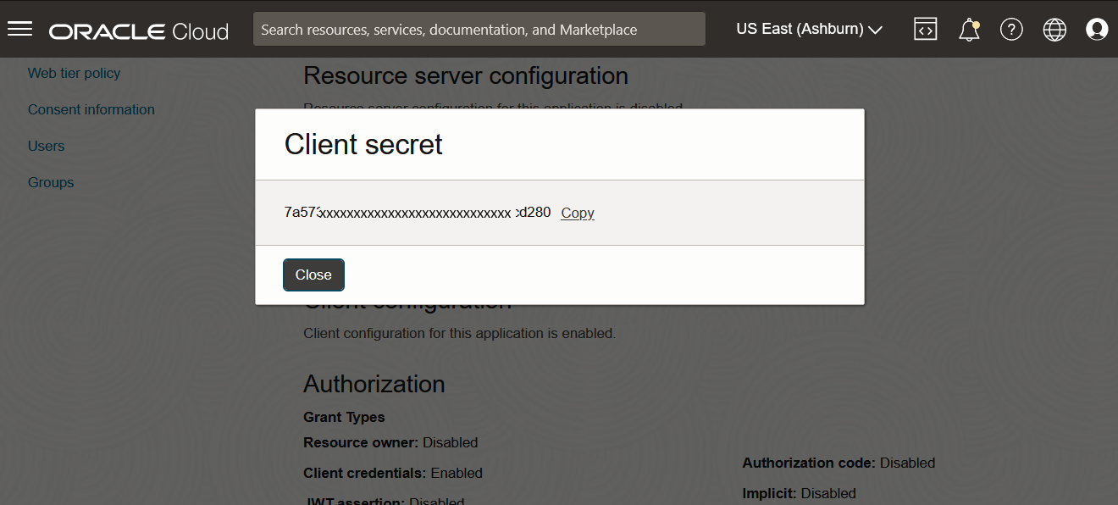
Task: Change language with the globe icon
Action: click(x=1054, y=29)
